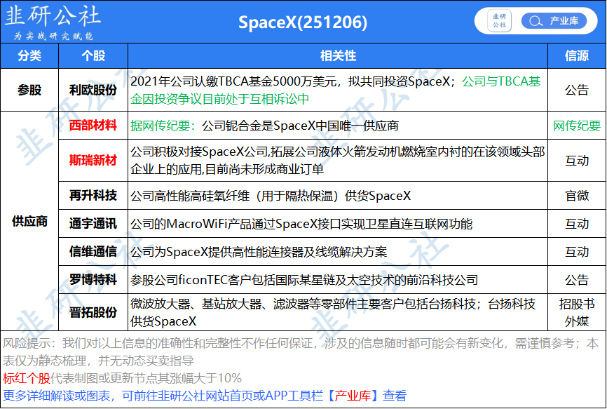607x409 pixels.
Task: Click the 信源 column header
Action: pyautogui.click(x=577, y=55)
